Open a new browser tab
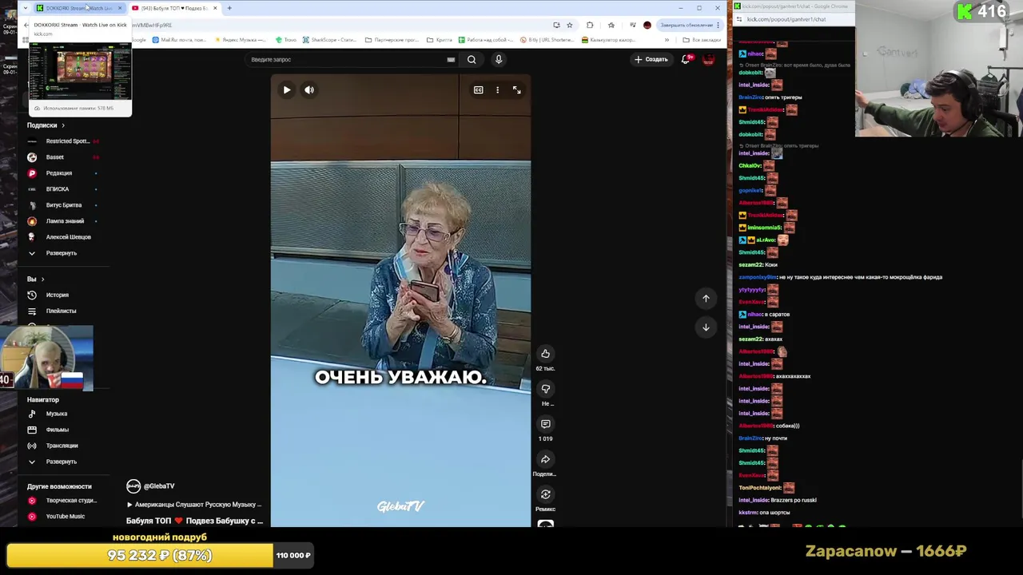 (x=229, y=8)
